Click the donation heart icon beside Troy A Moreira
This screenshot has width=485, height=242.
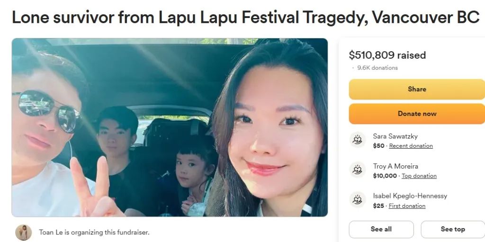coord(357,170)
